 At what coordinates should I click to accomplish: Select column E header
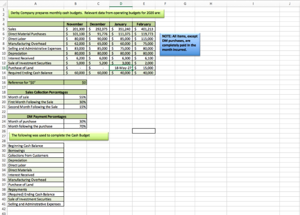point(144,3)
